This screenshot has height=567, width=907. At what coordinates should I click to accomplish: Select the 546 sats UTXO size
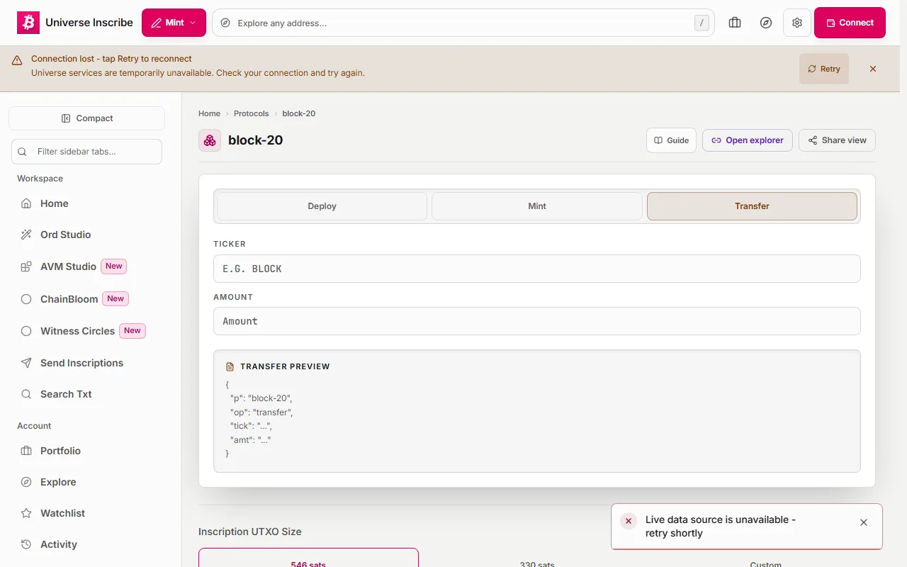coord(308,558)
